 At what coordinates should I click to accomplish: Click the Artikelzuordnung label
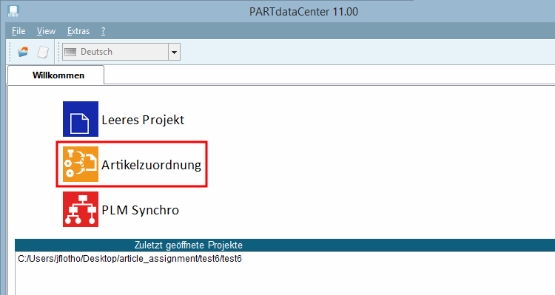(151, 165)
